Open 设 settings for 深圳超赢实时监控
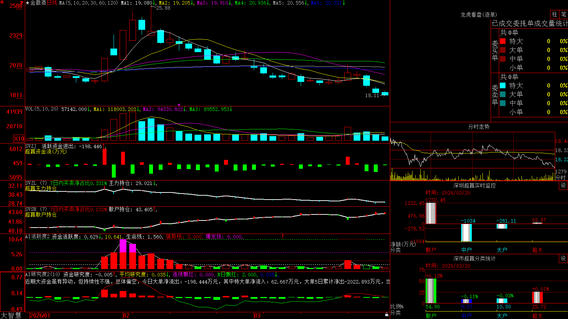 click(563, 185)
